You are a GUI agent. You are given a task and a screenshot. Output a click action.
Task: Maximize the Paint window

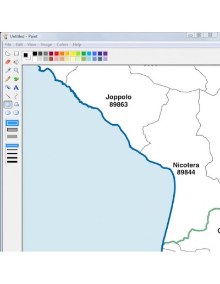[199, 35]
